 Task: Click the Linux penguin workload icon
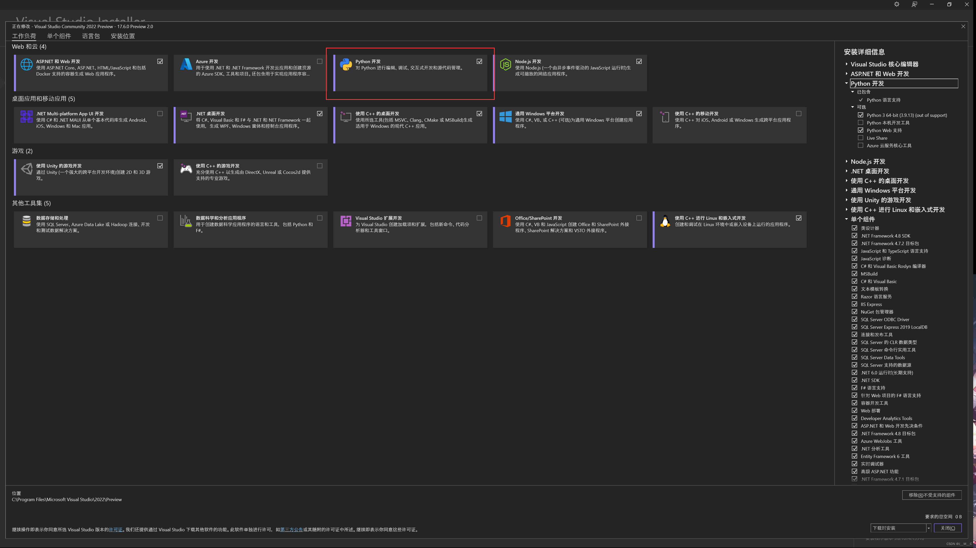[665, 221]
